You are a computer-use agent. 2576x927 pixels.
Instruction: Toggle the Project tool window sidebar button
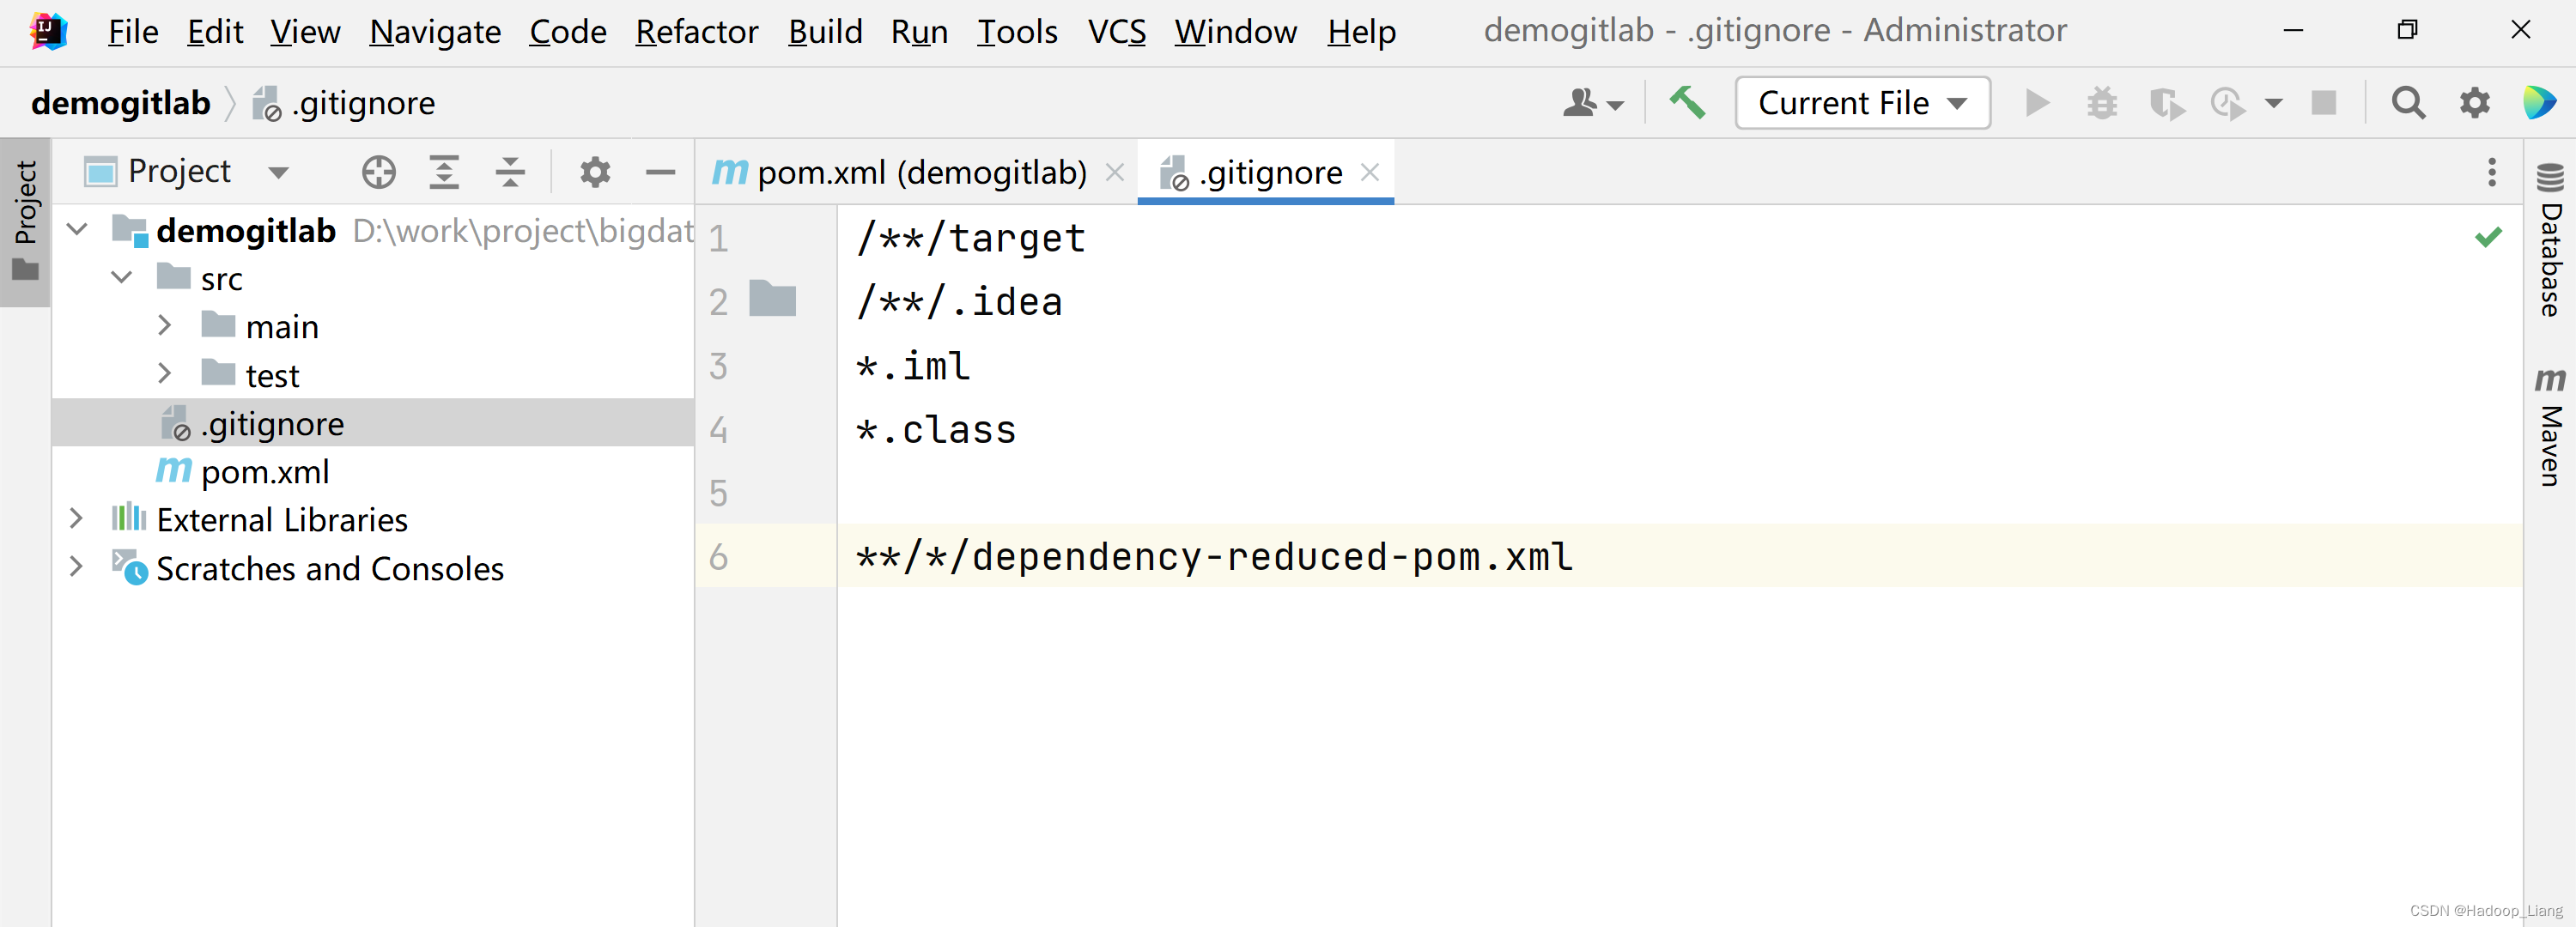tap(25, 220)
